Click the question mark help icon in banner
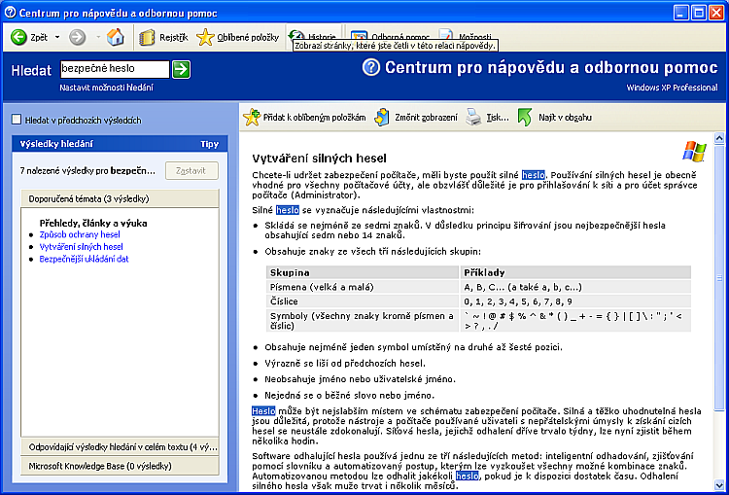Image resolution: width=729 pixels, height=495 pixels. tap(370, 68)
